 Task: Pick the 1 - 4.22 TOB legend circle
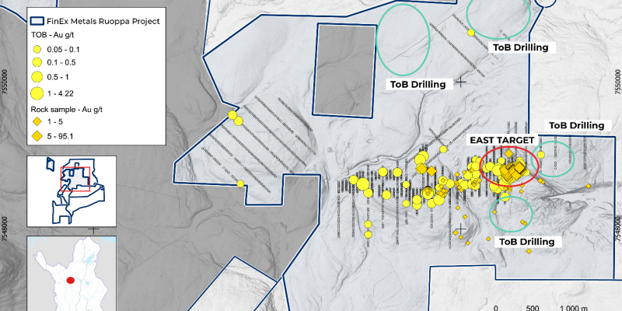37,93
